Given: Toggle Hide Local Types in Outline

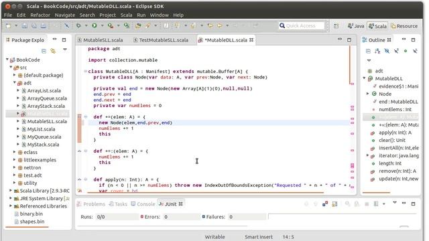Looking at the screenshot, I should pos(415,51).
